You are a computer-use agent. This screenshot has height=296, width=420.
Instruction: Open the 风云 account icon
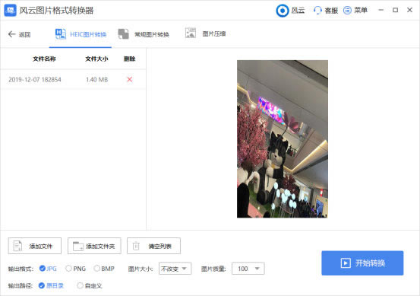pos(282,11)
